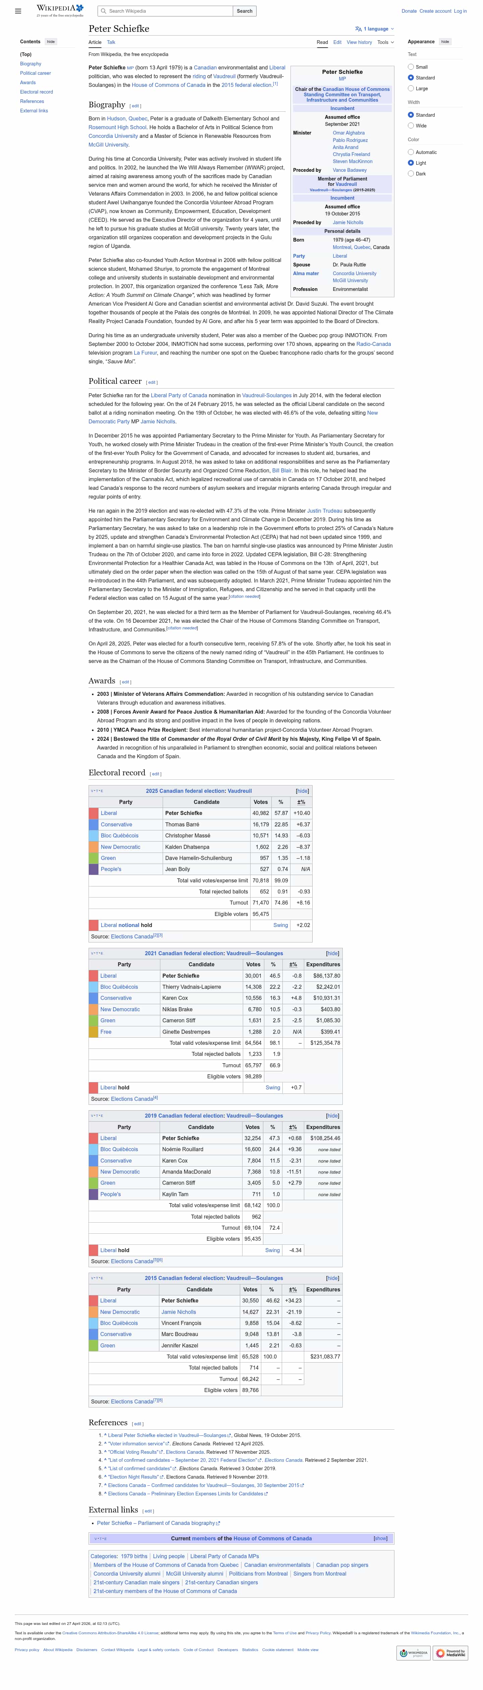Screen dimensions: 483x1690
Task: Expand the Tools dropdown
Action: pyautogui.click(x=386, y=42)
